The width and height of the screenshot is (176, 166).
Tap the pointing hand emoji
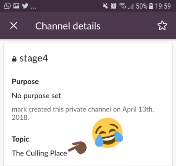(x=77, y=148)
